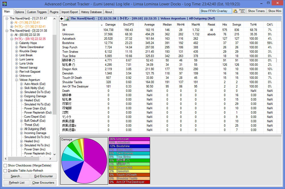Select Healed (Out) in the tree
Screen dimensions: 285x189
point(32,100)
